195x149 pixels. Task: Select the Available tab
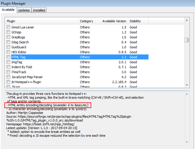[x=8, y=10]
